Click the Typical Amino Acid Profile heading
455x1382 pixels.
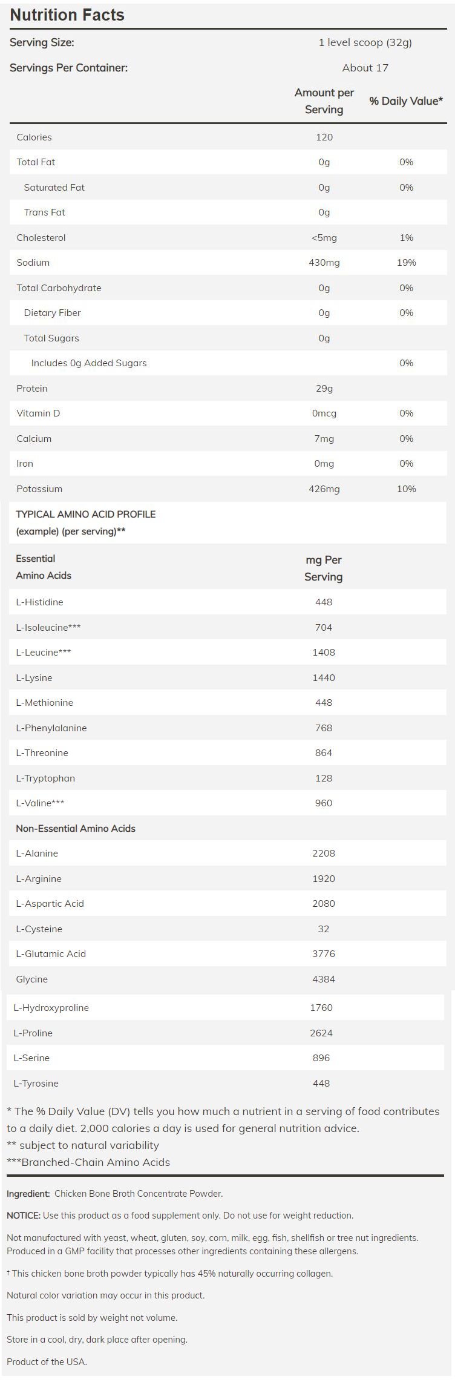coord(85,515)
